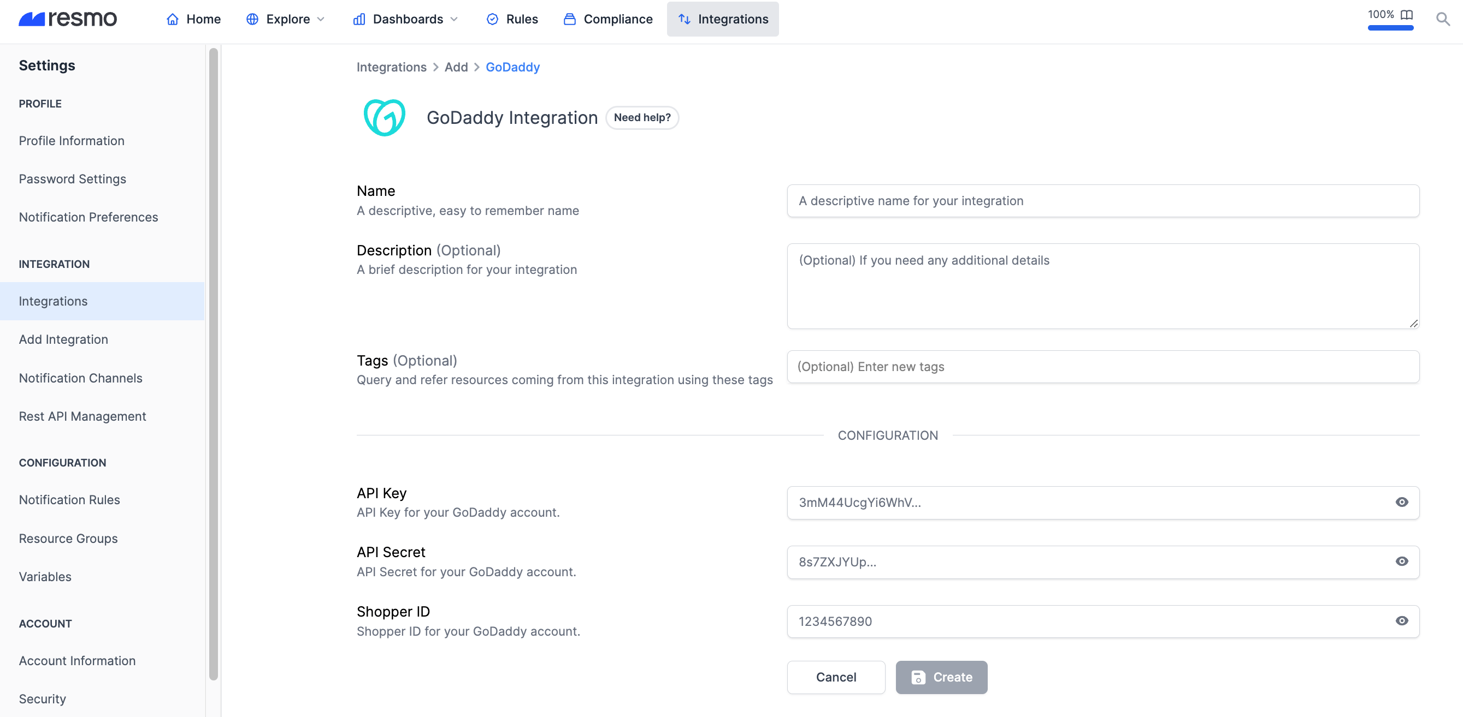Click the resmo logo

tap(68, 19)
